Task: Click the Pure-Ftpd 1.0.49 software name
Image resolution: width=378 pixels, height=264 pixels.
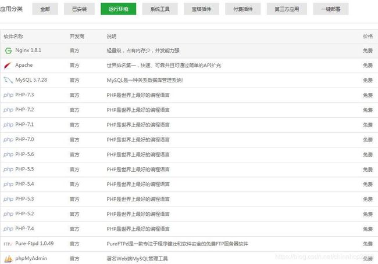Action: point(34,243)
